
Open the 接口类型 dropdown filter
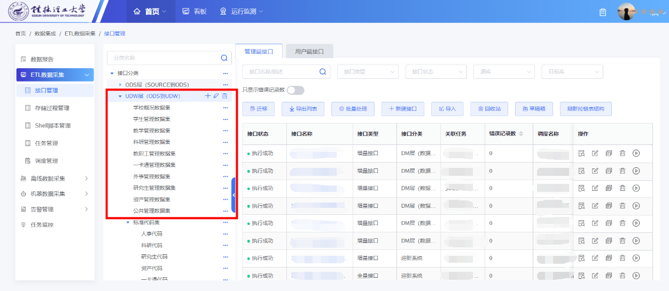(368, 71)
